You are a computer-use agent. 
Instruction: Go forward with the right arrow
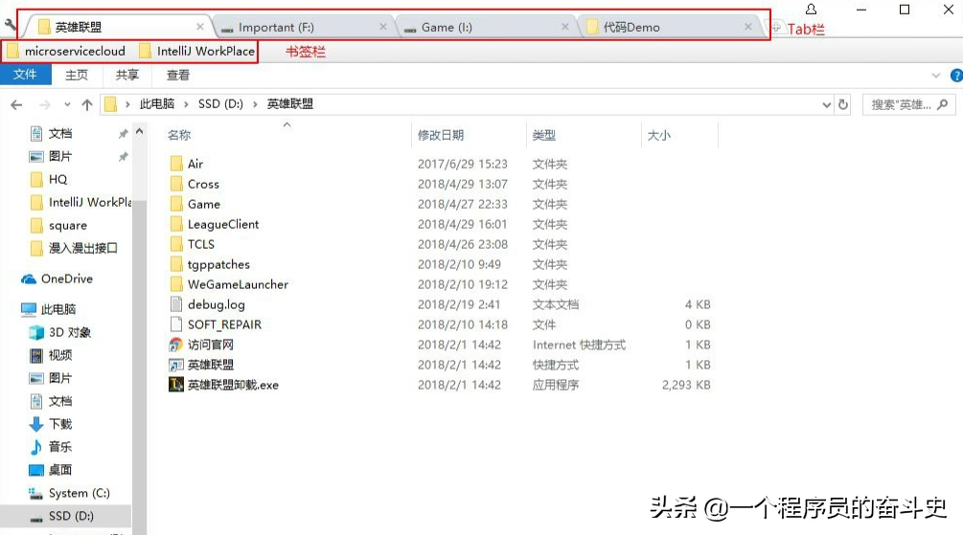click(44, 105)
